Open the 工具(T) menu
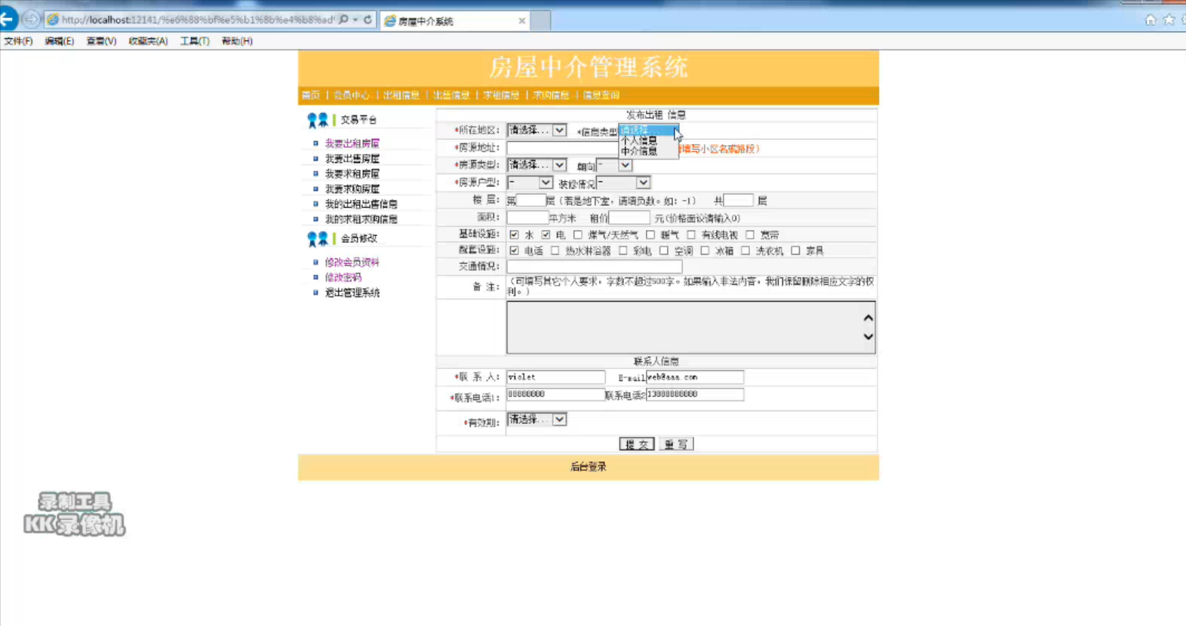This screenshot has height=626, width=1186. tap(194, 41)
